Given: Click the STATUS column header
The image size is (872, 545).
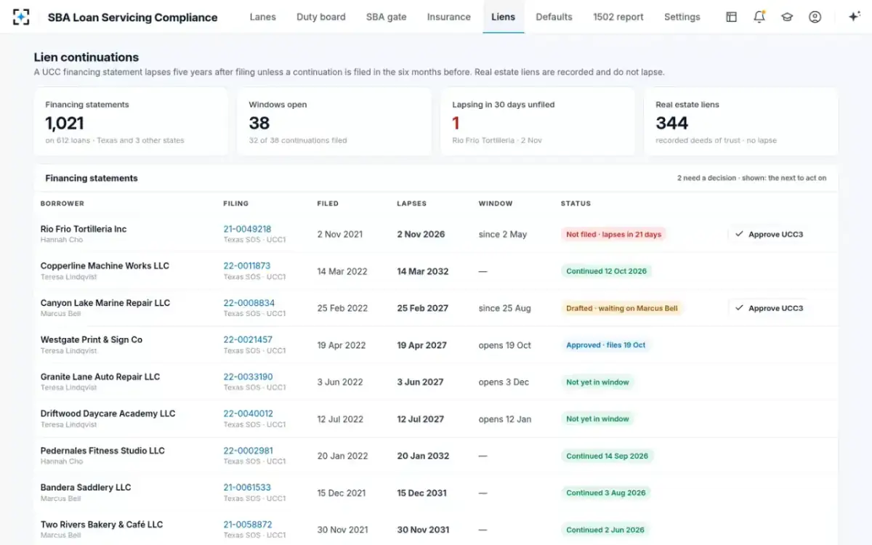Looking at the screenshot, I should [576, 203].
